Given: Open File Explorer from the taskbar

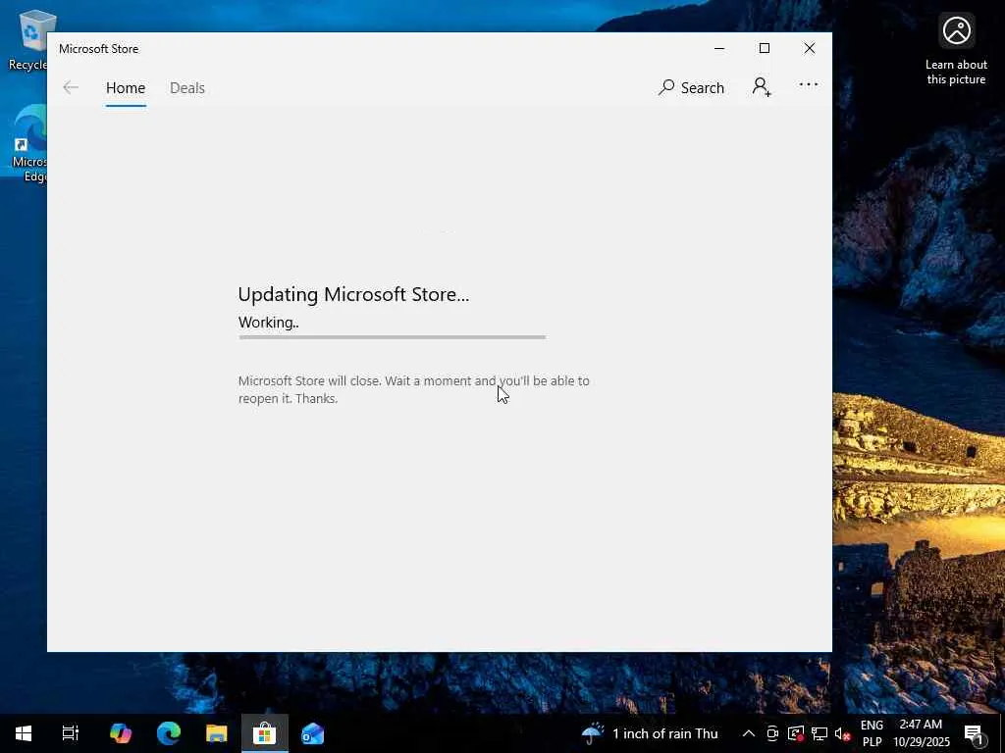Looking at the screenshot, I should click(217, 733).
